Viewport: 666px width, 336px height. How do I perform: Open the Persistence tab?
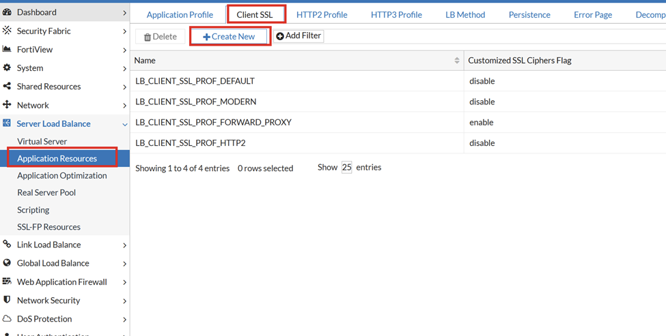click(x=529, y=15)
